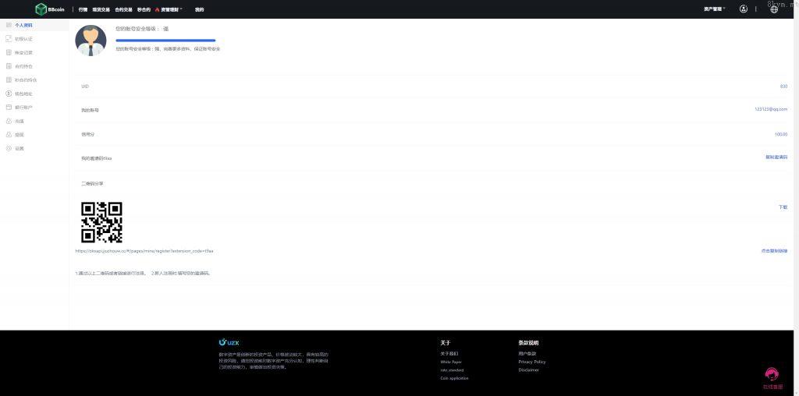This screenshot has width=799, height=396.
Task: Open the user account icon in header
Action: [x=743, y=9]
